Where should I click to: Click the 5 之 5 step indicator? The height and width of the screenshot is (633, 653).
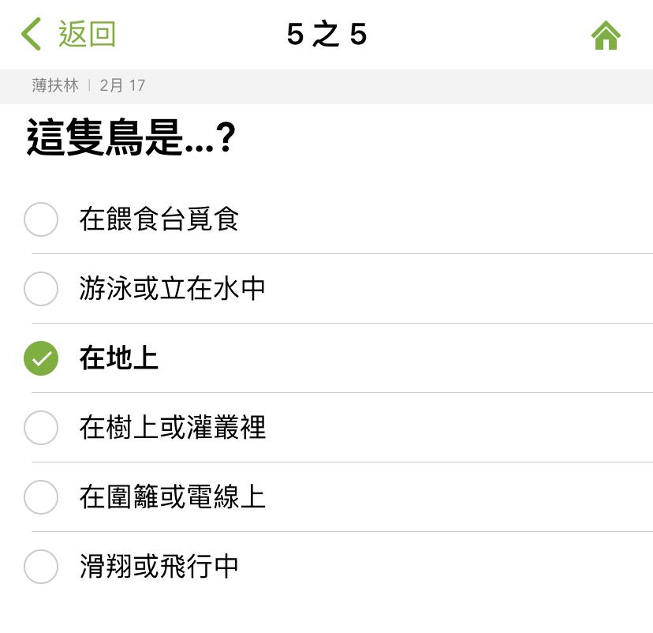tap(326, 35)
